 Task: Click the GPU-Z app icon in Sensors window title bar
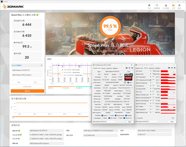click(x=136, y=65)
